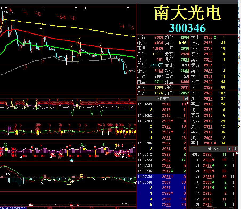Viewport: 241px width, 209px height.
Task: Click the 量比 value 0.93
Action: tap(186, 65)
